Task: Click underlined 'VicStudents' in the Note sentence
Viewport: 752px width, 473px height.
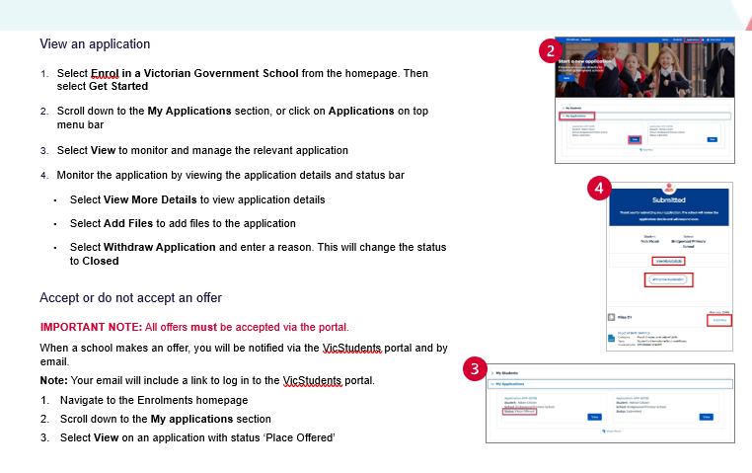Action: click(x=312, y=380)
